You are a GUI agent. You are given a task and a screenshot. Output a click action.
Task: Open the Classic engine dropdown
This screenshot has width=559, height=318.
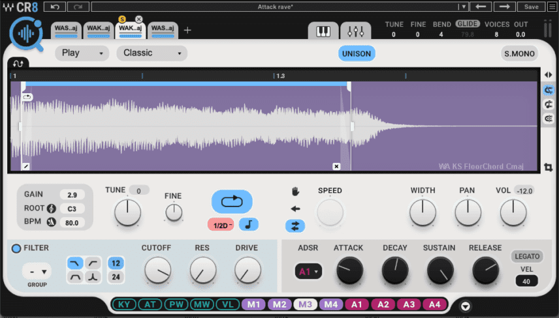[152, 53]
